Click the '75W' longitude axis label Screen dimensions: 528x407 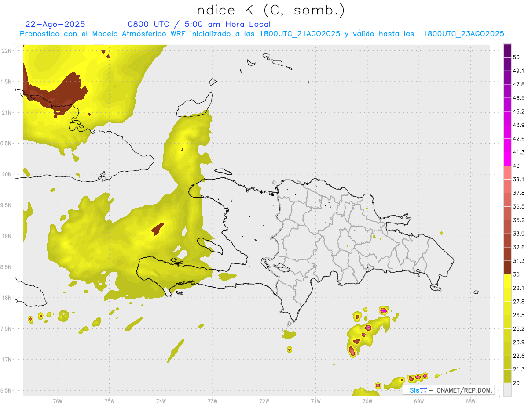click(x=109, y=401)
